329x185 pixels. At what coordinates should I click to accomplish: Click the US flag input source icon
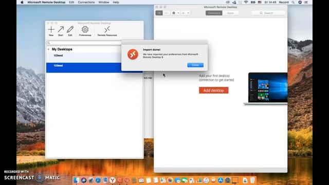(260, 2)
